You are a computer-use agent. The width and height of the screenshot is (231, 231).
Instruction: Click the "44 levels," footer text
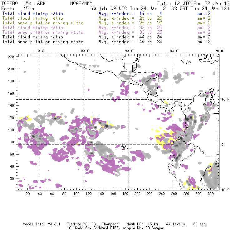pos(176,224)
